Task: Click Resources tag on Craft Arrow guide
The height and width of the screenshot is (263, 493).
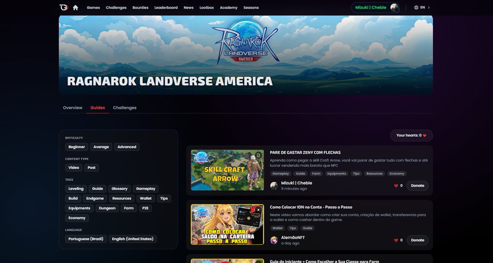Action: point(374,173)
